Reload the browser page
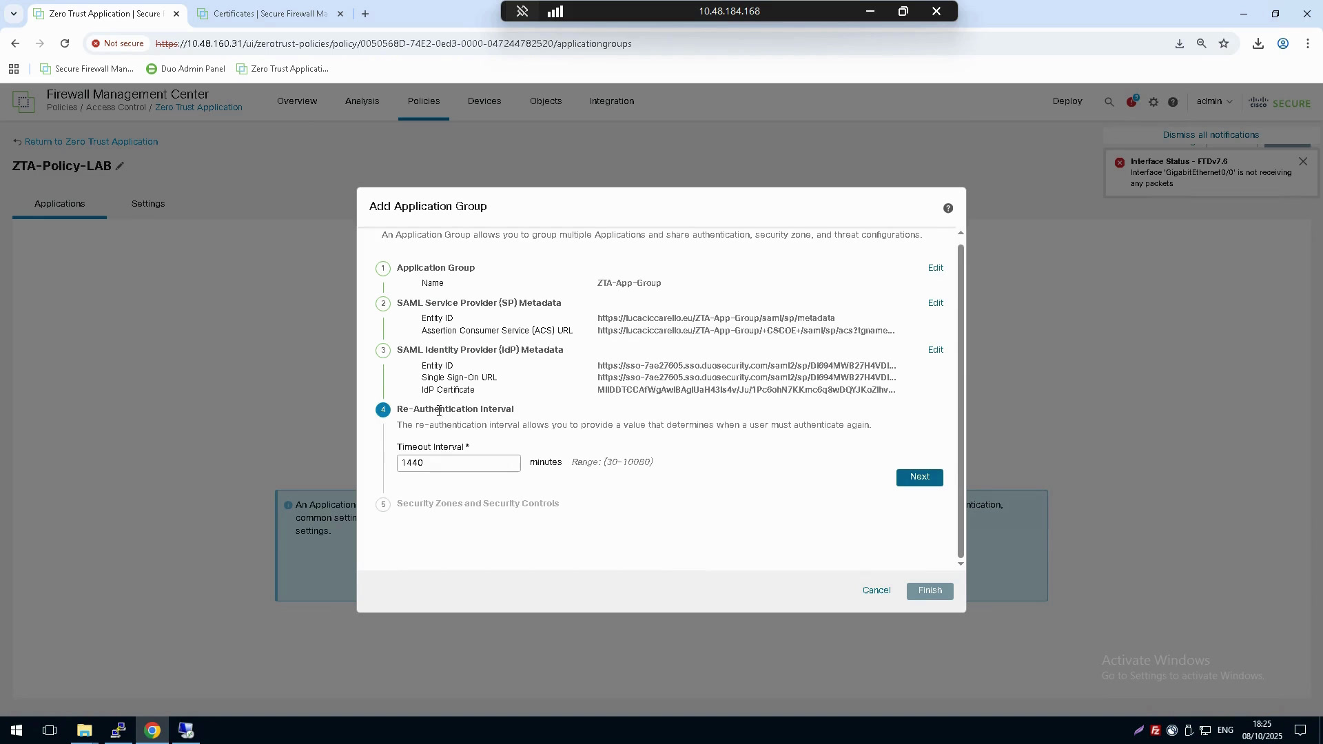 65,43
